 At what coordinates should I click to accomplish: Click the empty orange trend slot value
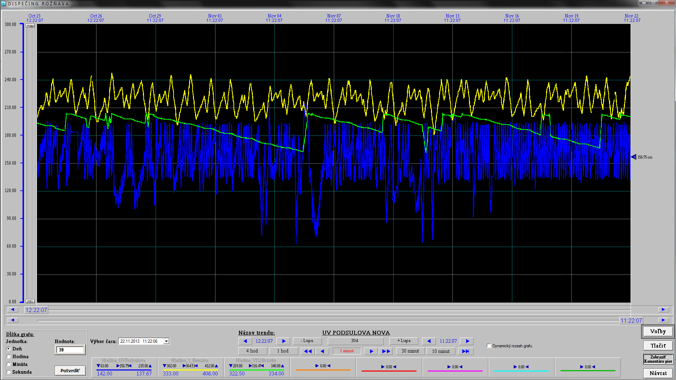(323, 366)
